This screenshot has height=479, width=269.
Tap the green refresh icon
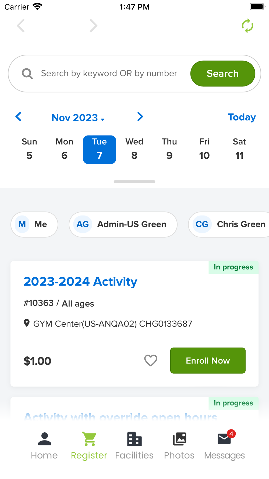click(247, 26)
